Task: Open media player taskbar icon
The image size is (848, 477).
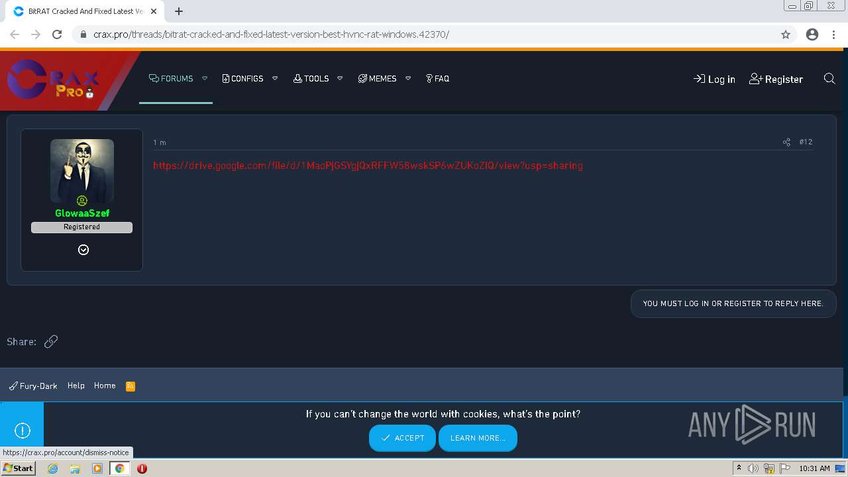Action: click(97, 468)
